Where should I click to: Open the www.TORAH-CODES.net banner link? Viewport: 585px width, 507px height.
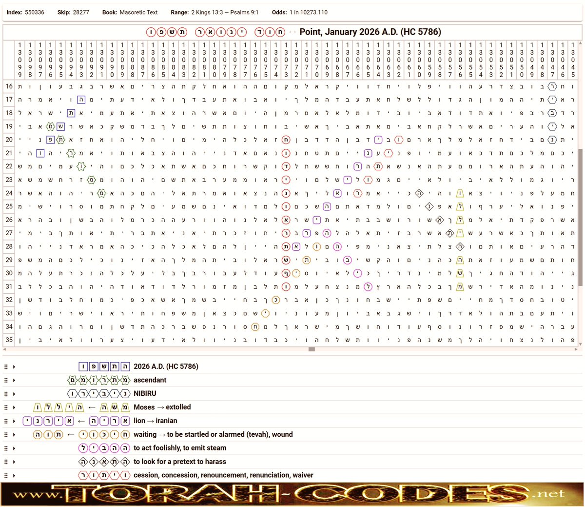click(x=292, y=494)
